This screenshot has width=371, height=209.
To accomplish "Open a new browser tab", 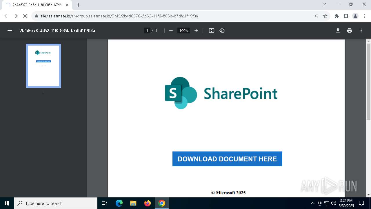I will (x=78, y=5).
